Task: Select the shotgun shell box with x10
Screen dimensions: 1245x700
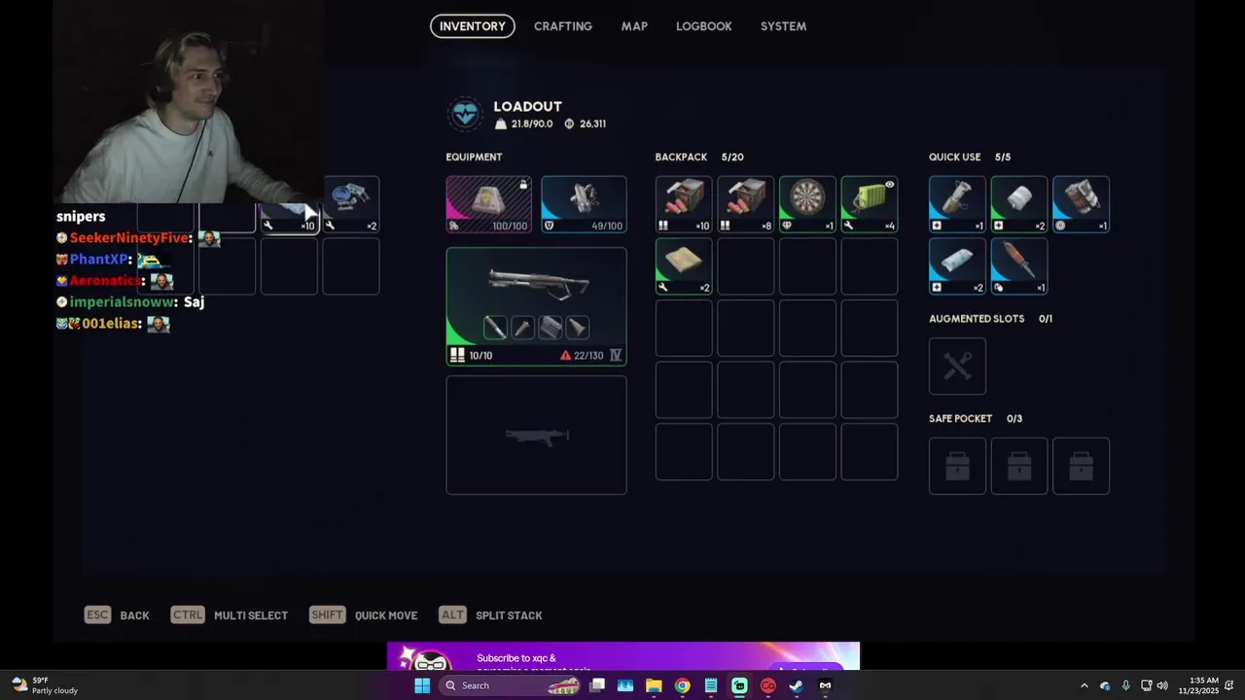Action: [684, 204]
